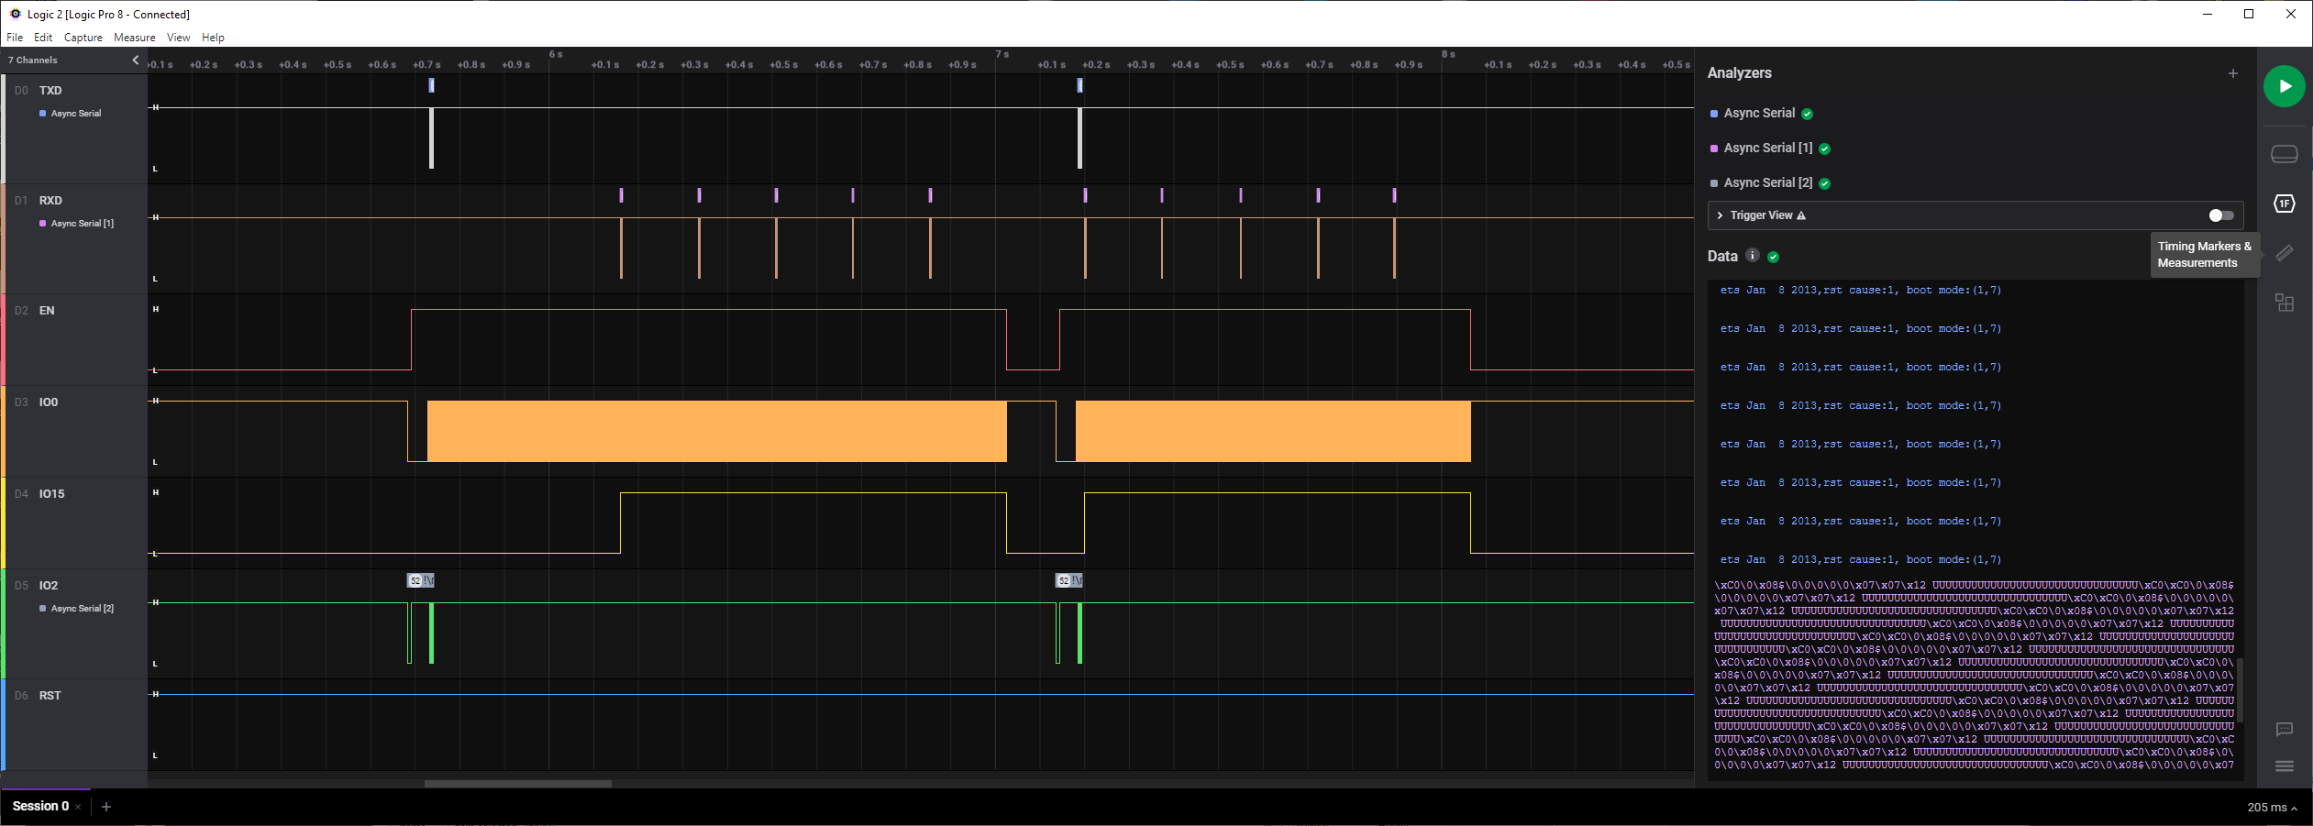Screen dimensions: 2313x826
Task: Add a new session tab with plus
Action: (106, 807)
